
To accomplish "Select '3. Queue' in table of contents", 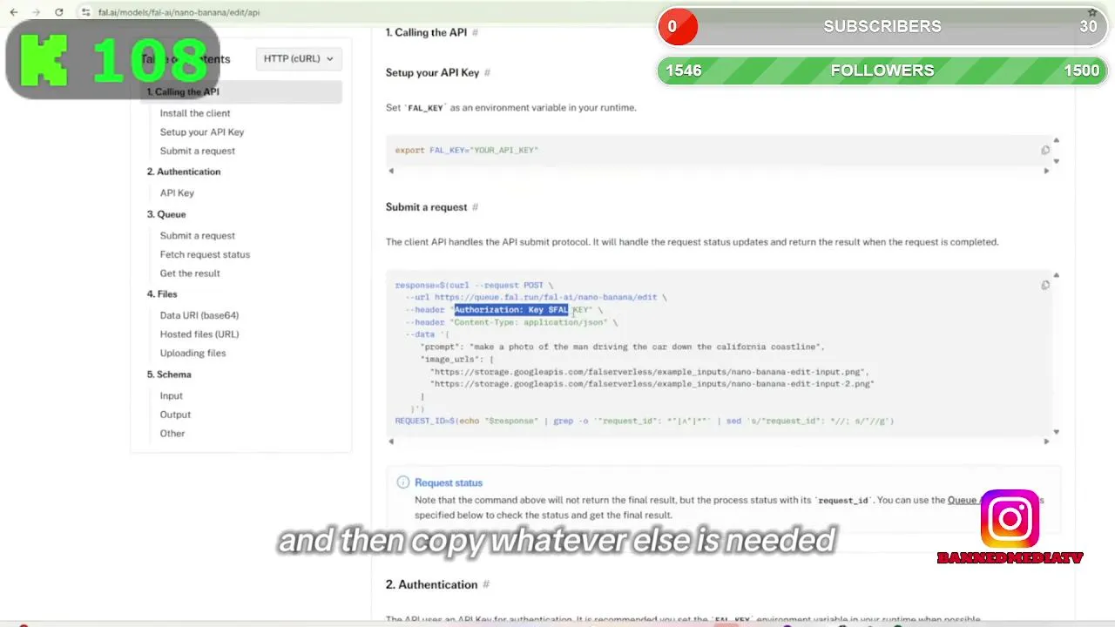I will point(166,214).
